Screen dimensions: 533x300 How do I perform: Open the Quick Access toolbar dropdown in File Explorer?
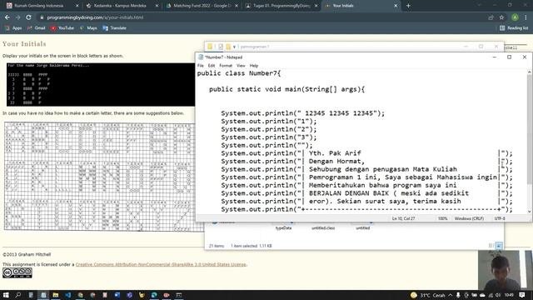tap(234, 47)
